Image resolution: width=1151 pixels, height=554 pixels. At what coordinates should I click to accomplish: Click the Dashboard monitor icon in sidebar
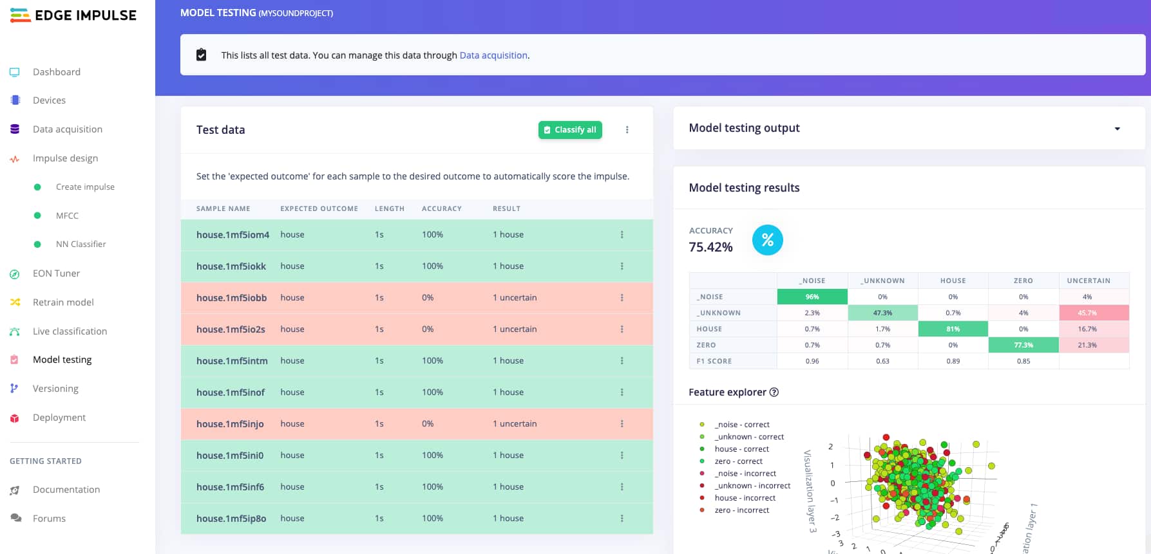(15, 72)
